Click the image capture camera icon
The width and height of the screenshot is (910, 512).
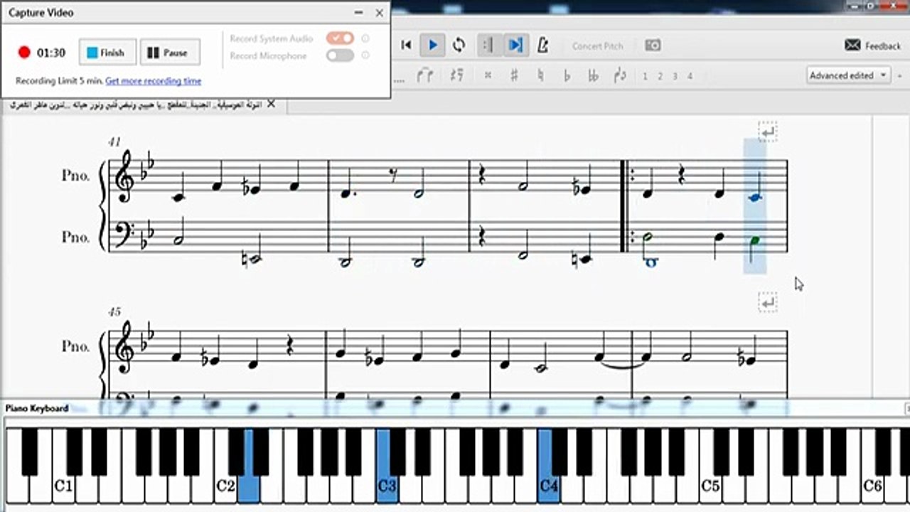point(653,46)
